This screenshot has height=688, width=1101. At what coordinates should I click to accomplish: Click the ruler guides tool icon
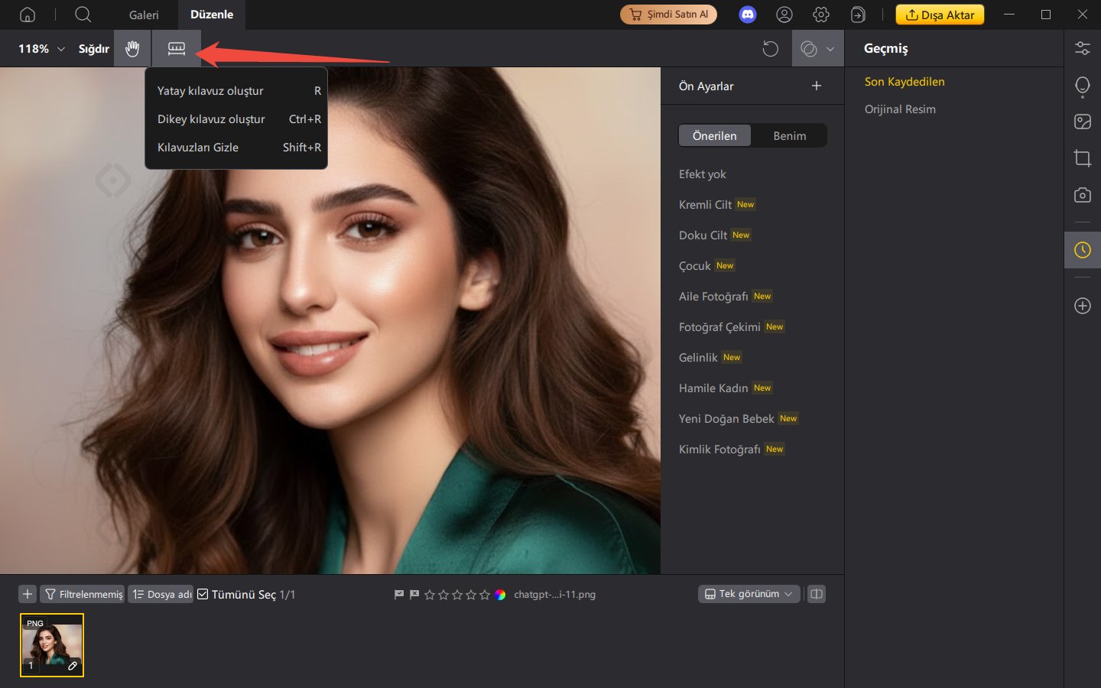click(177, 49)
